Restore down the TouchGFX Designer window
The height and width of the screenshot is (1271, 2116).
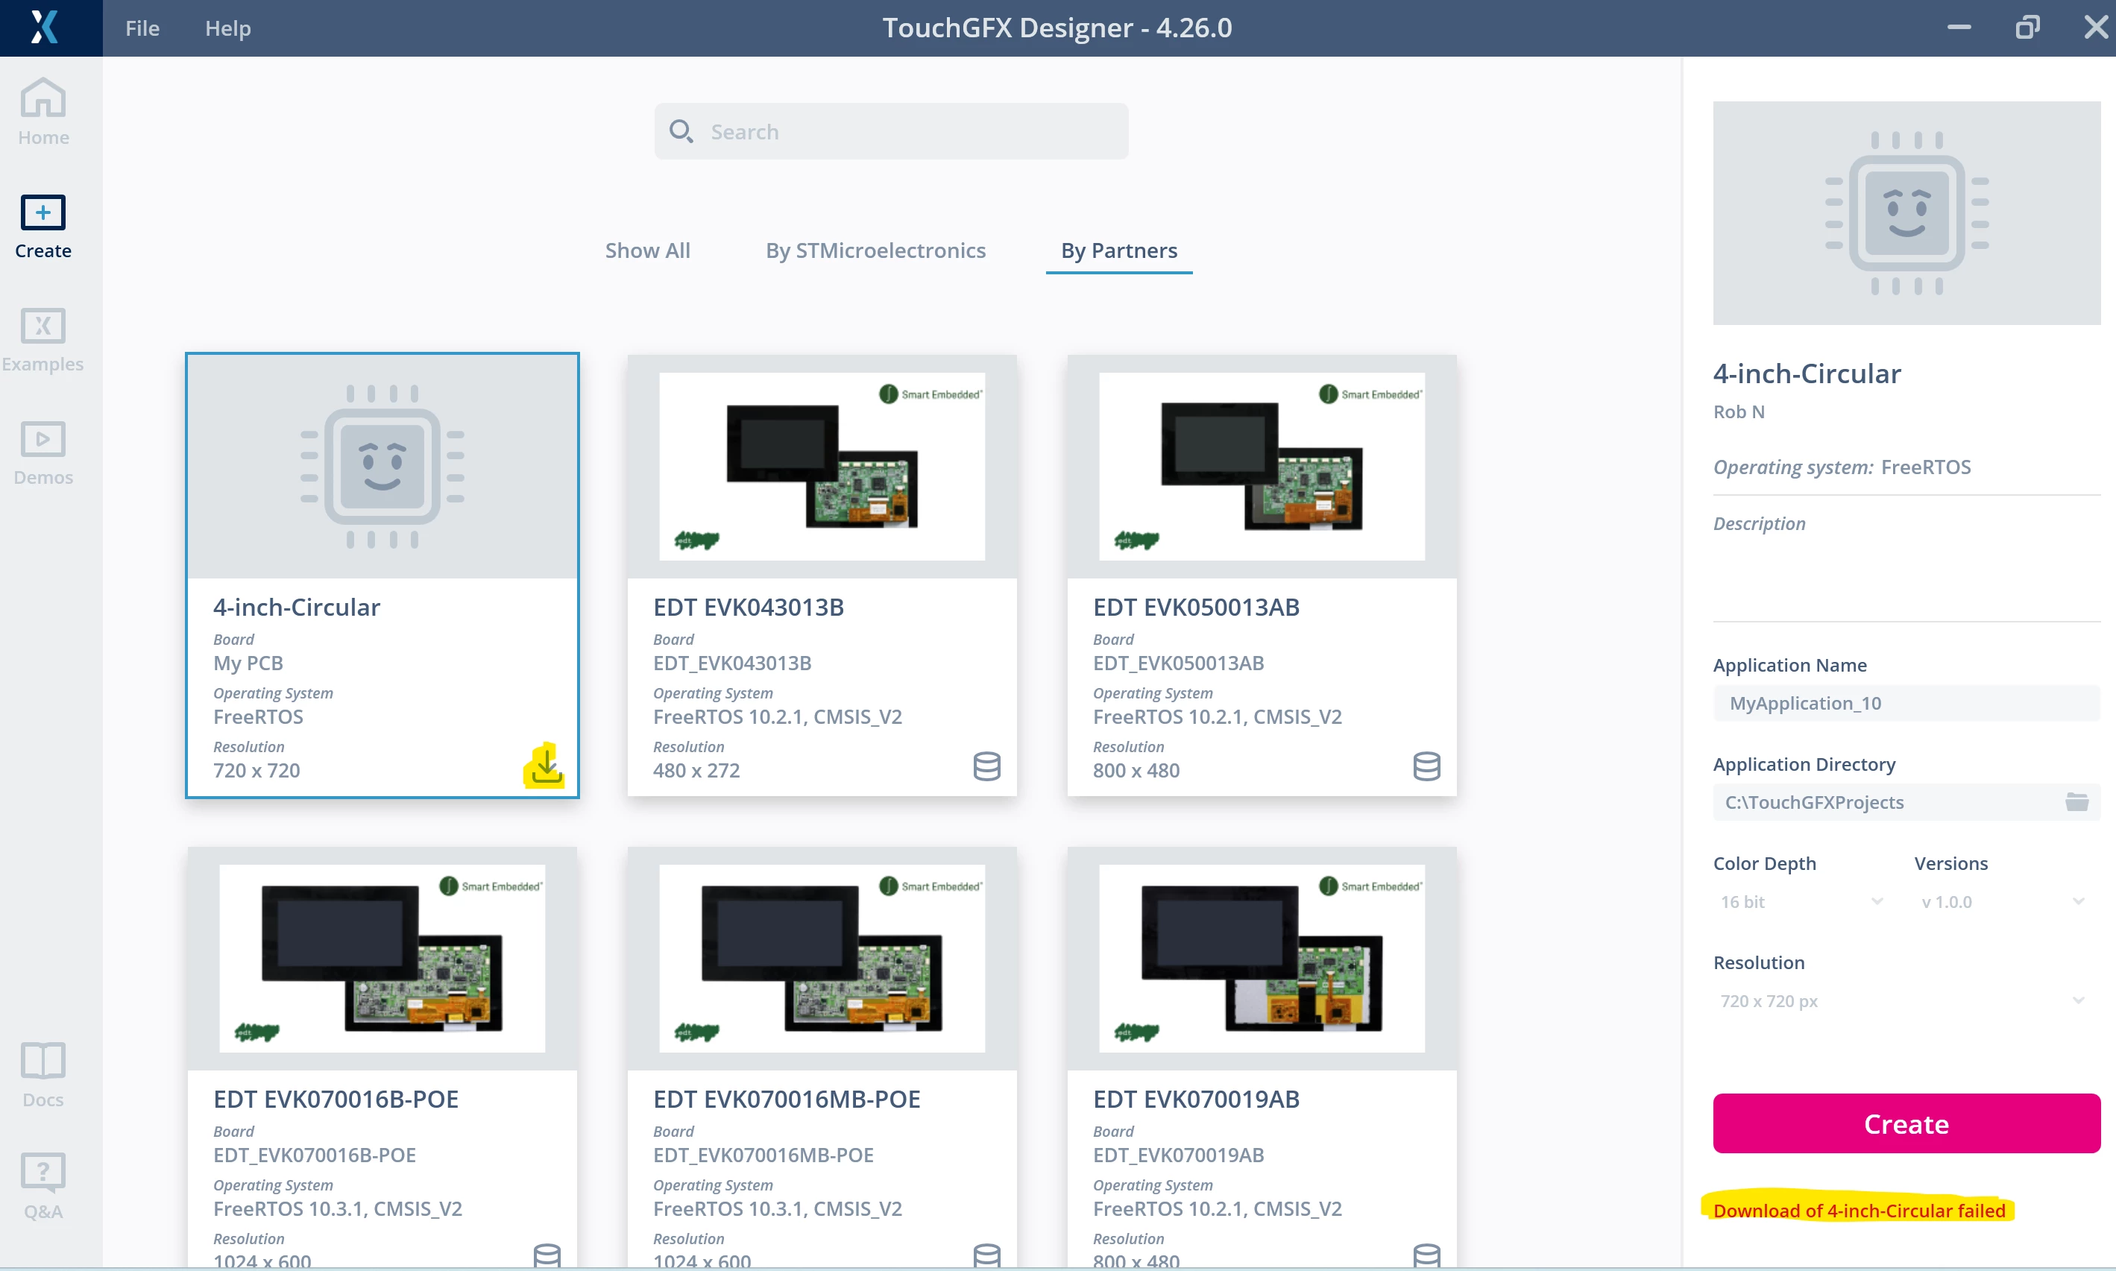(2028, 28)
